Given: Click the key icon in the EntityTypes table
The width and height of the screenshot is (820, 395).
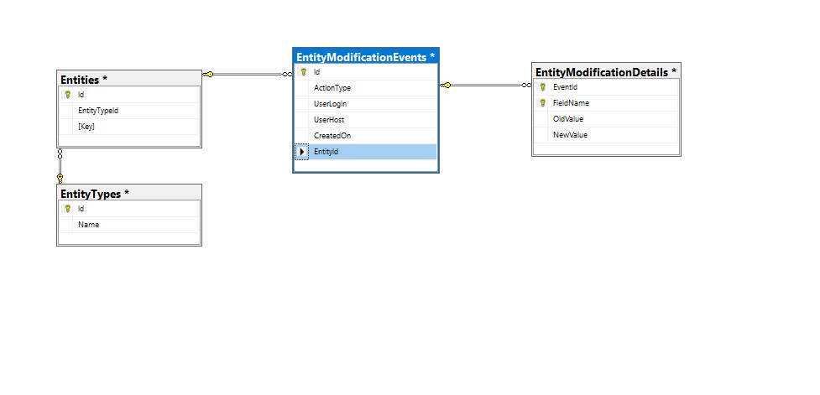Looking at the screenshot, I should coord(67,209).
